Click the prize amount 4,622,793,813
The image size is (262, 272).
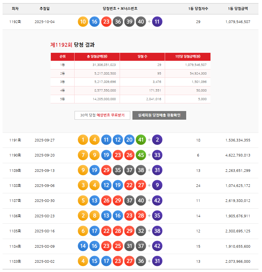238,155
